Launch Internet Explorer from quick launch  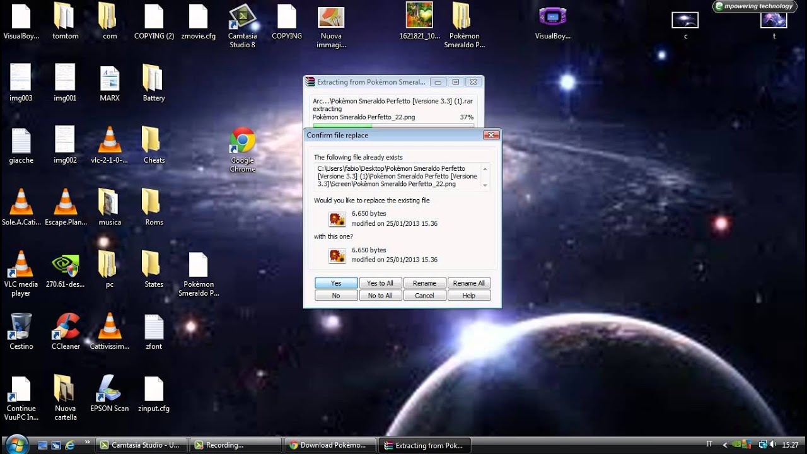pyautogui.click(x=69, y=445)
